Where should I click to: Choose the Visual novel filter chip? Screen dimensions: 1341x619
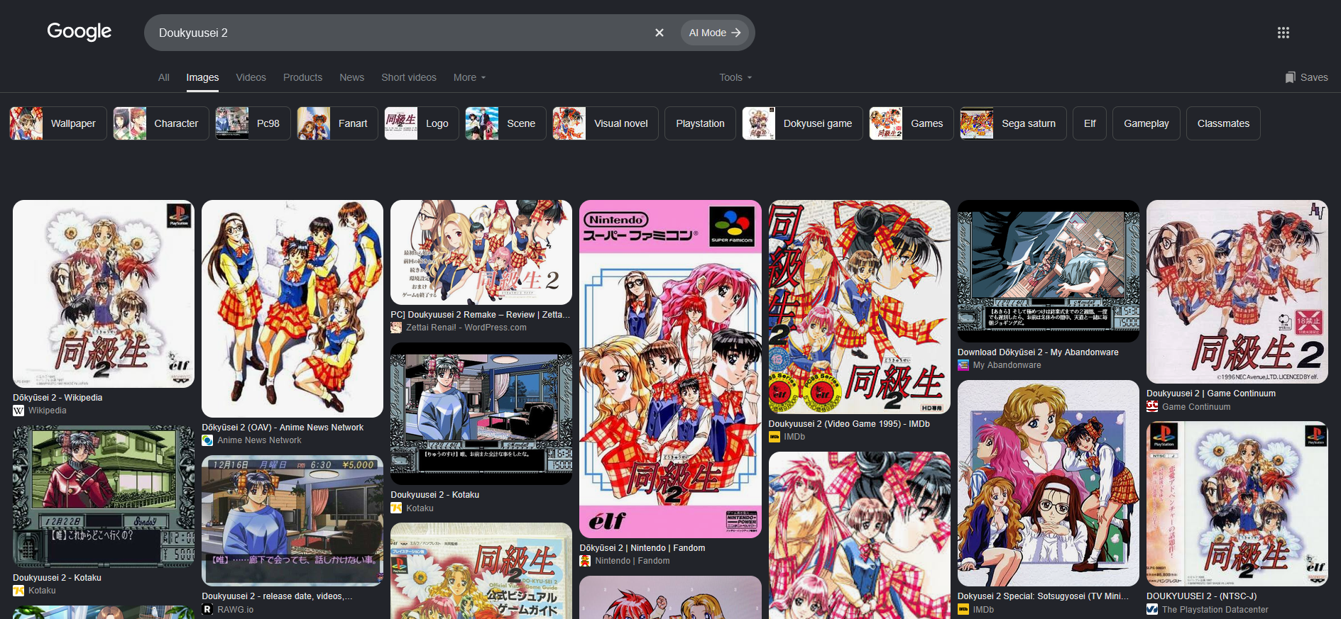tap(606, 123)
